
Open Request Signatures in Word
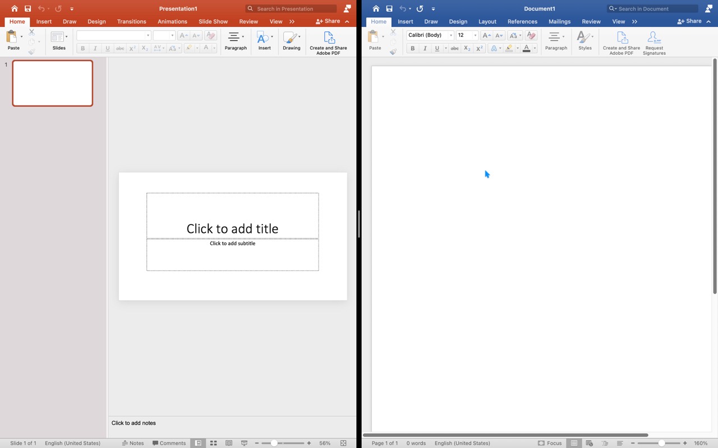[654, 41]
